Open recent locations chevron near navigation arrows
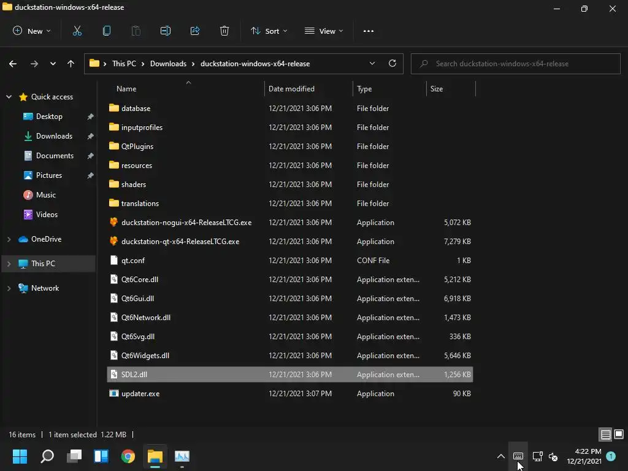The width and height of the screenshot is (628, 471). pyautogui.click(x=53, y=64)
